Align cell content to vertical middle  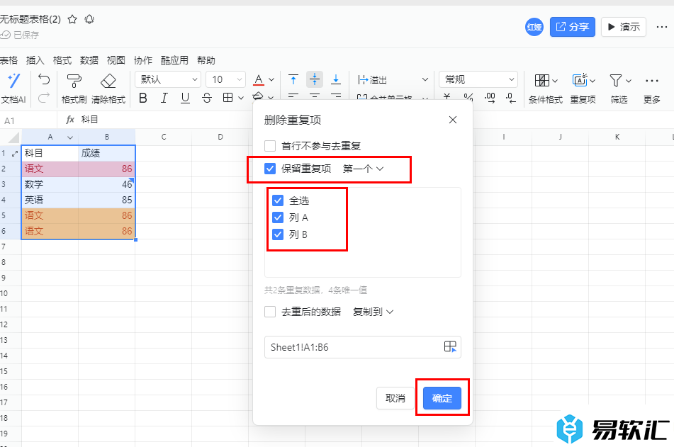click(315, 79)
